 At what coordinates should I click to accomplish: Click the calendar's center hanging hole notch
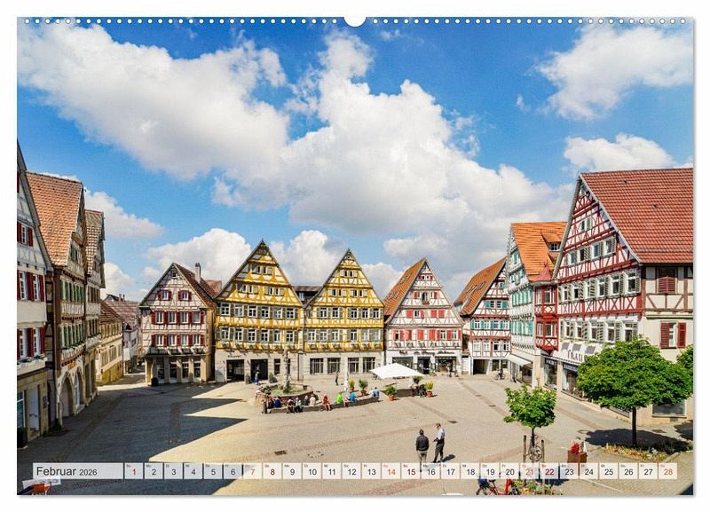pos(355,20)
